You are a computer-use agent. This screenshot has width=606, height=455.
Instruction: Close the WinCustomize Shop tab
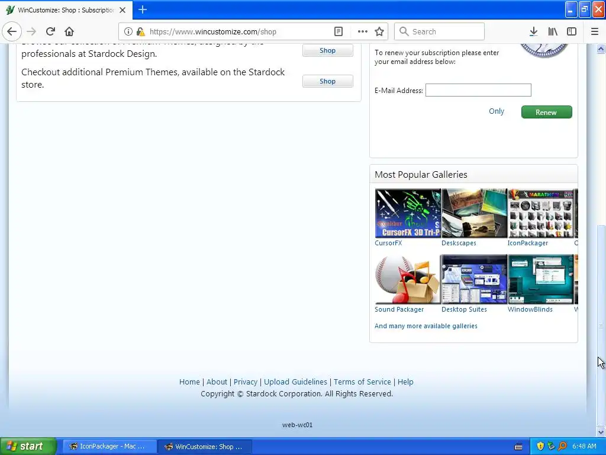pos(123,10)
